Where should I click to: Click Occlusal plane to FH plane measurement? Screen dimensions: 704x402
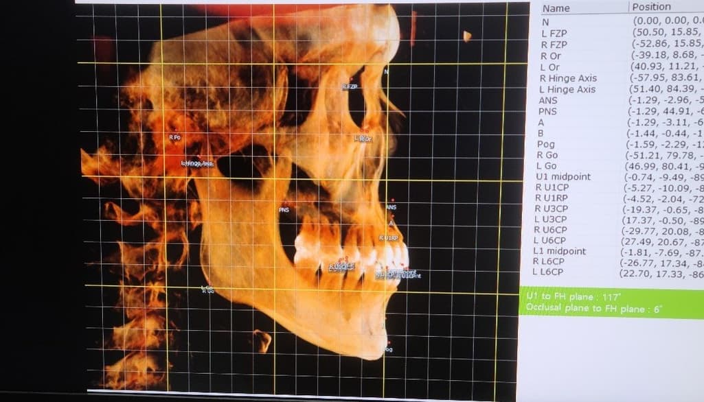(592, 309)
